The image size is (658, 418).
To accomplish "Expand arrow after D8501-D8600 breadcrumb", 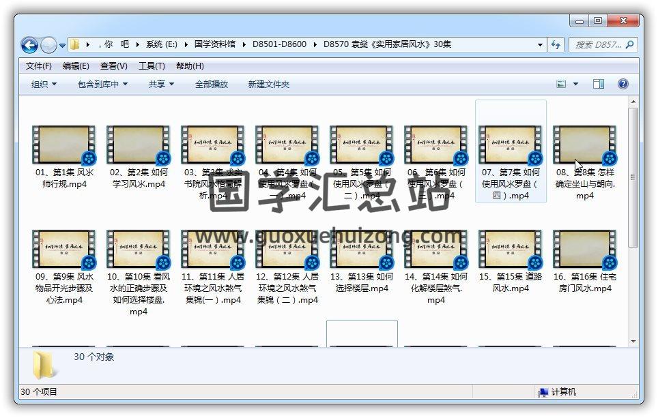I will click(315, 44).
